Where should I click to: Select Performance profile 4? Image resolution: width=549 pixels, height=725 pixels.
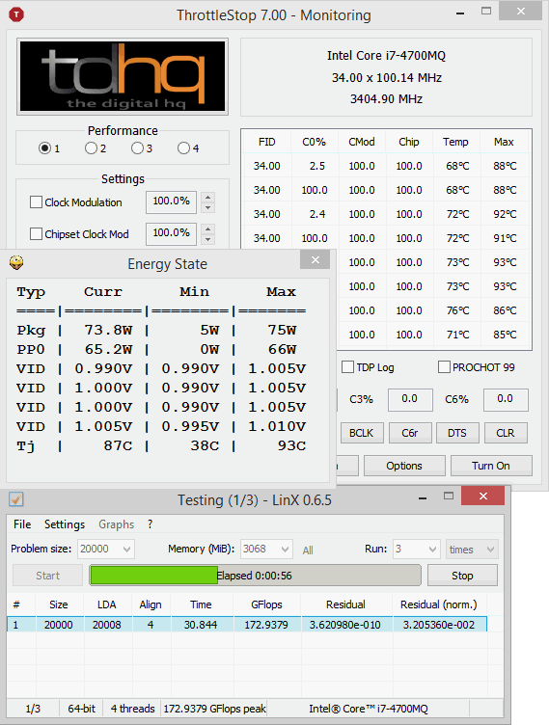coord(183,148)
